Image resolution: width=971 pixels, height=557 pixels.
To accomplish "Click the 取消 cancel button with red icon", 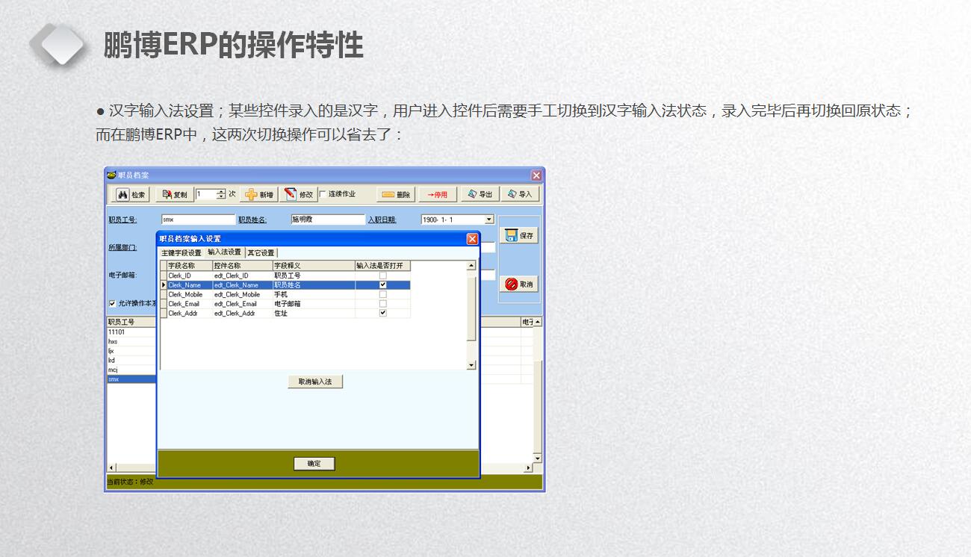I will tap(519, 284).
